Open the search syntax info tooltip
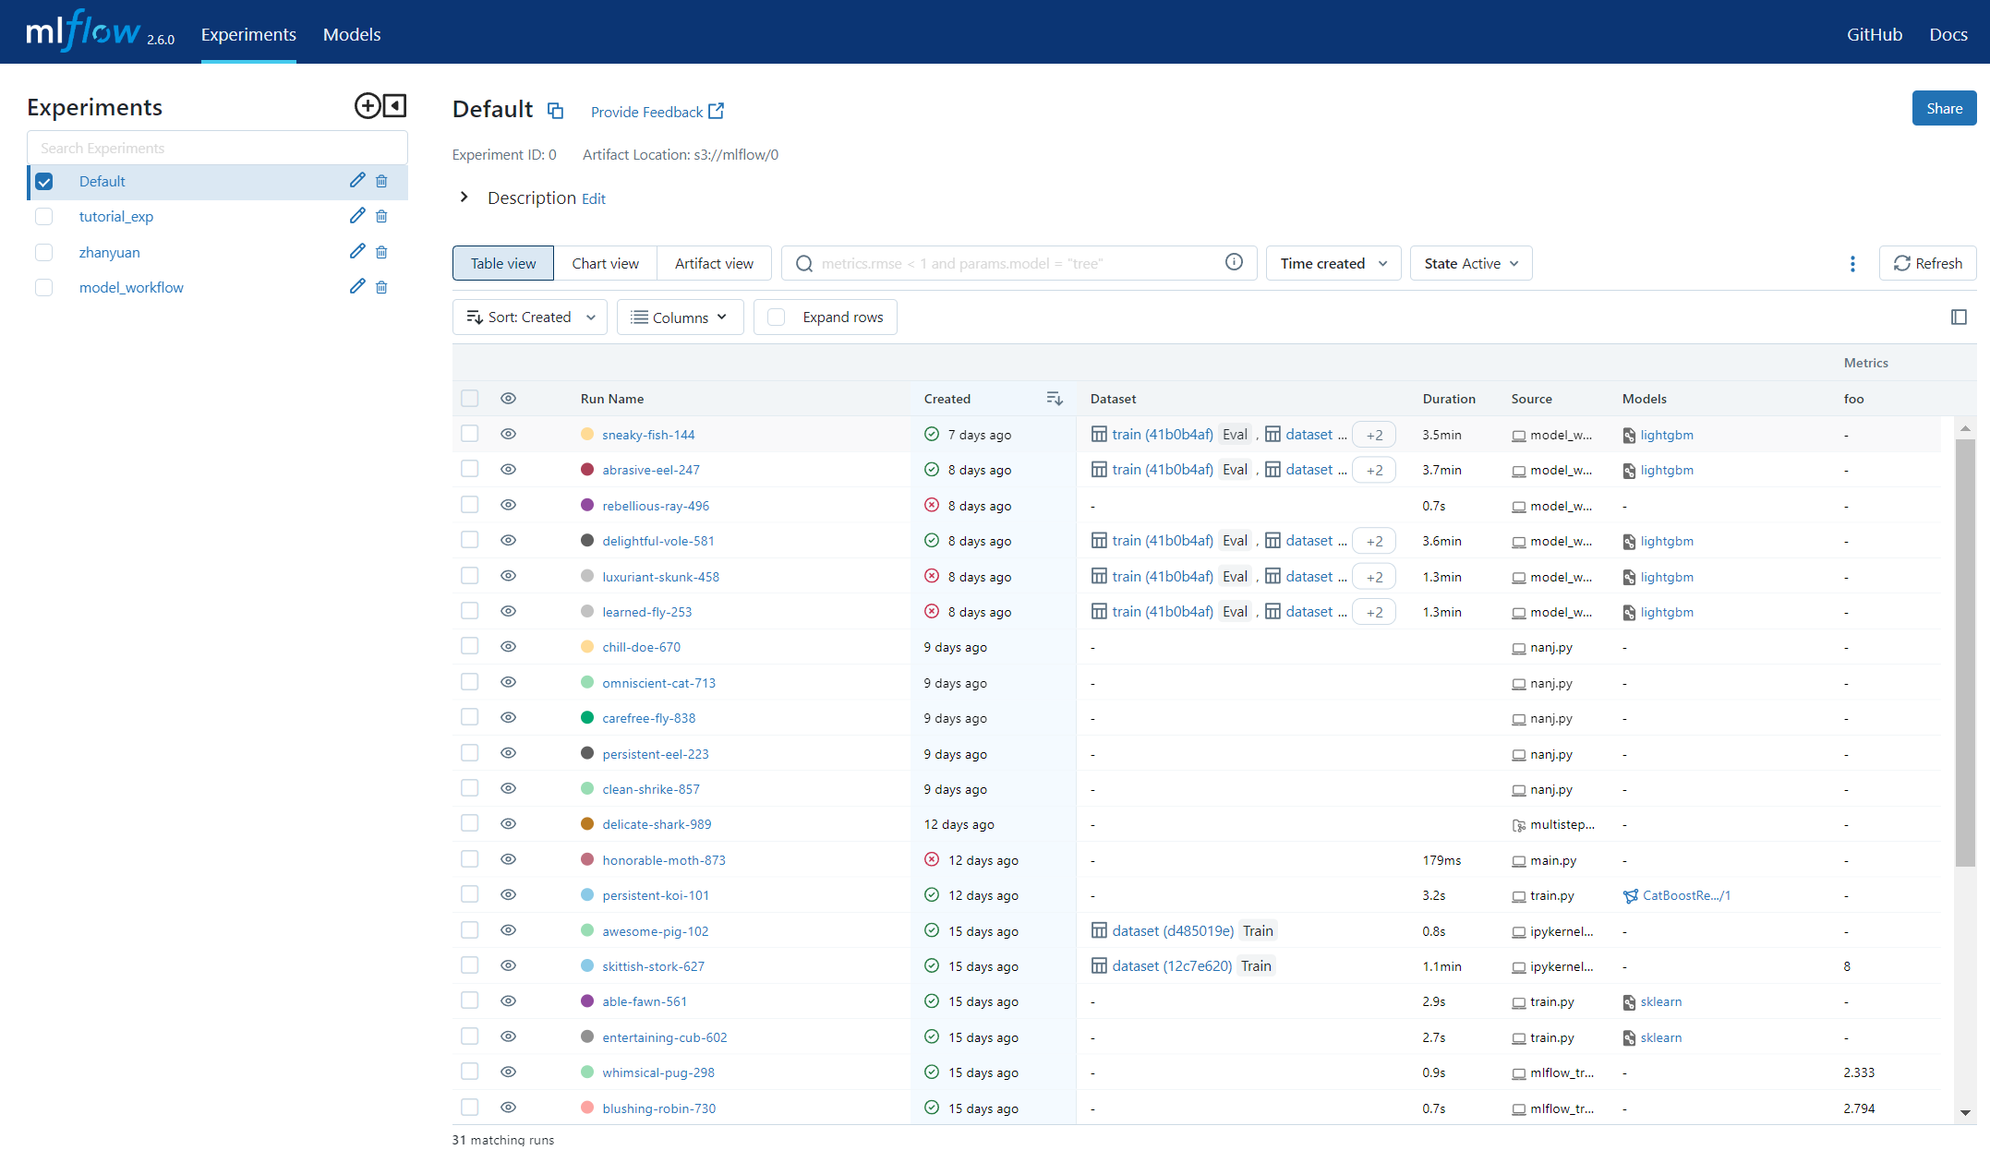 coord(1235,262)
